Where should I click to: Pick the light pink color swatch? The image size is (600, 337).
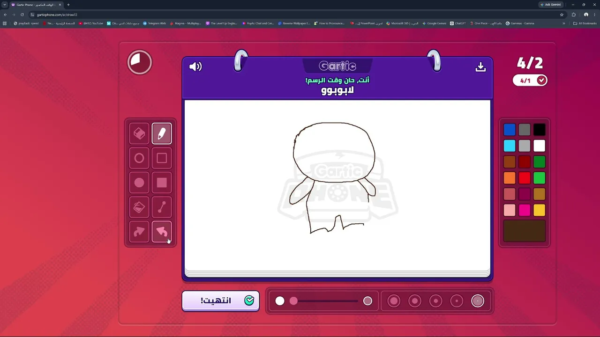coord(510,210)
